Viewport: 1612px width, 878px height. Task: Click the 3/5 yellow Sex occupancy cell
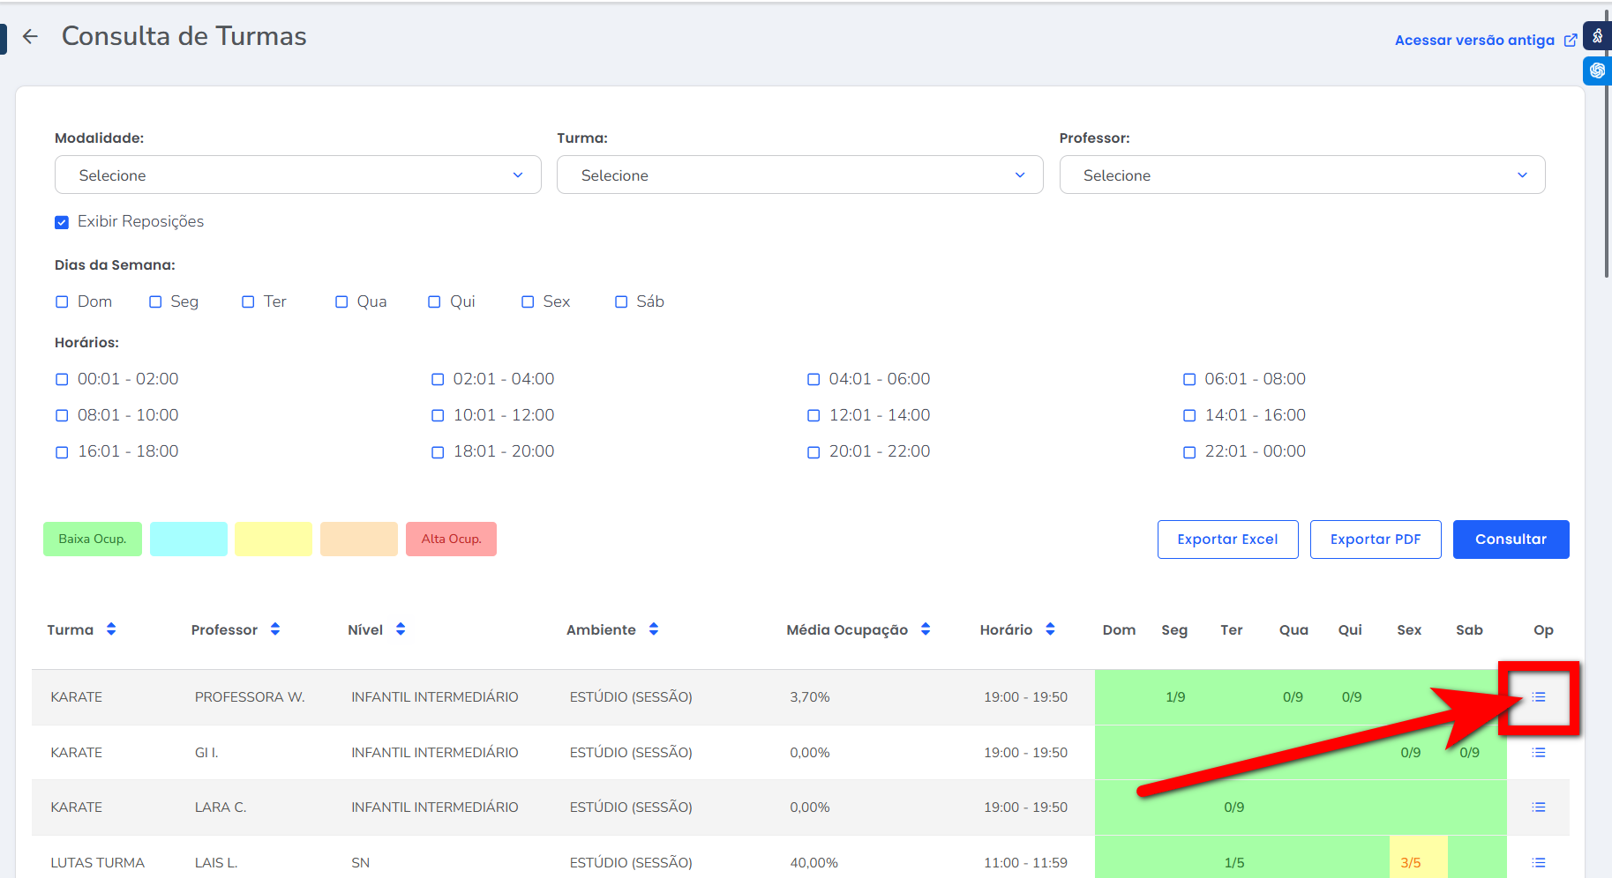[1410, 862]
